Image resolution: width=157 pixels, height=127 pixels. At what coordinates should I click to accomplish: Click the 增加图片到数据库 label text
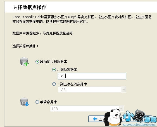[x=53, y=62]
